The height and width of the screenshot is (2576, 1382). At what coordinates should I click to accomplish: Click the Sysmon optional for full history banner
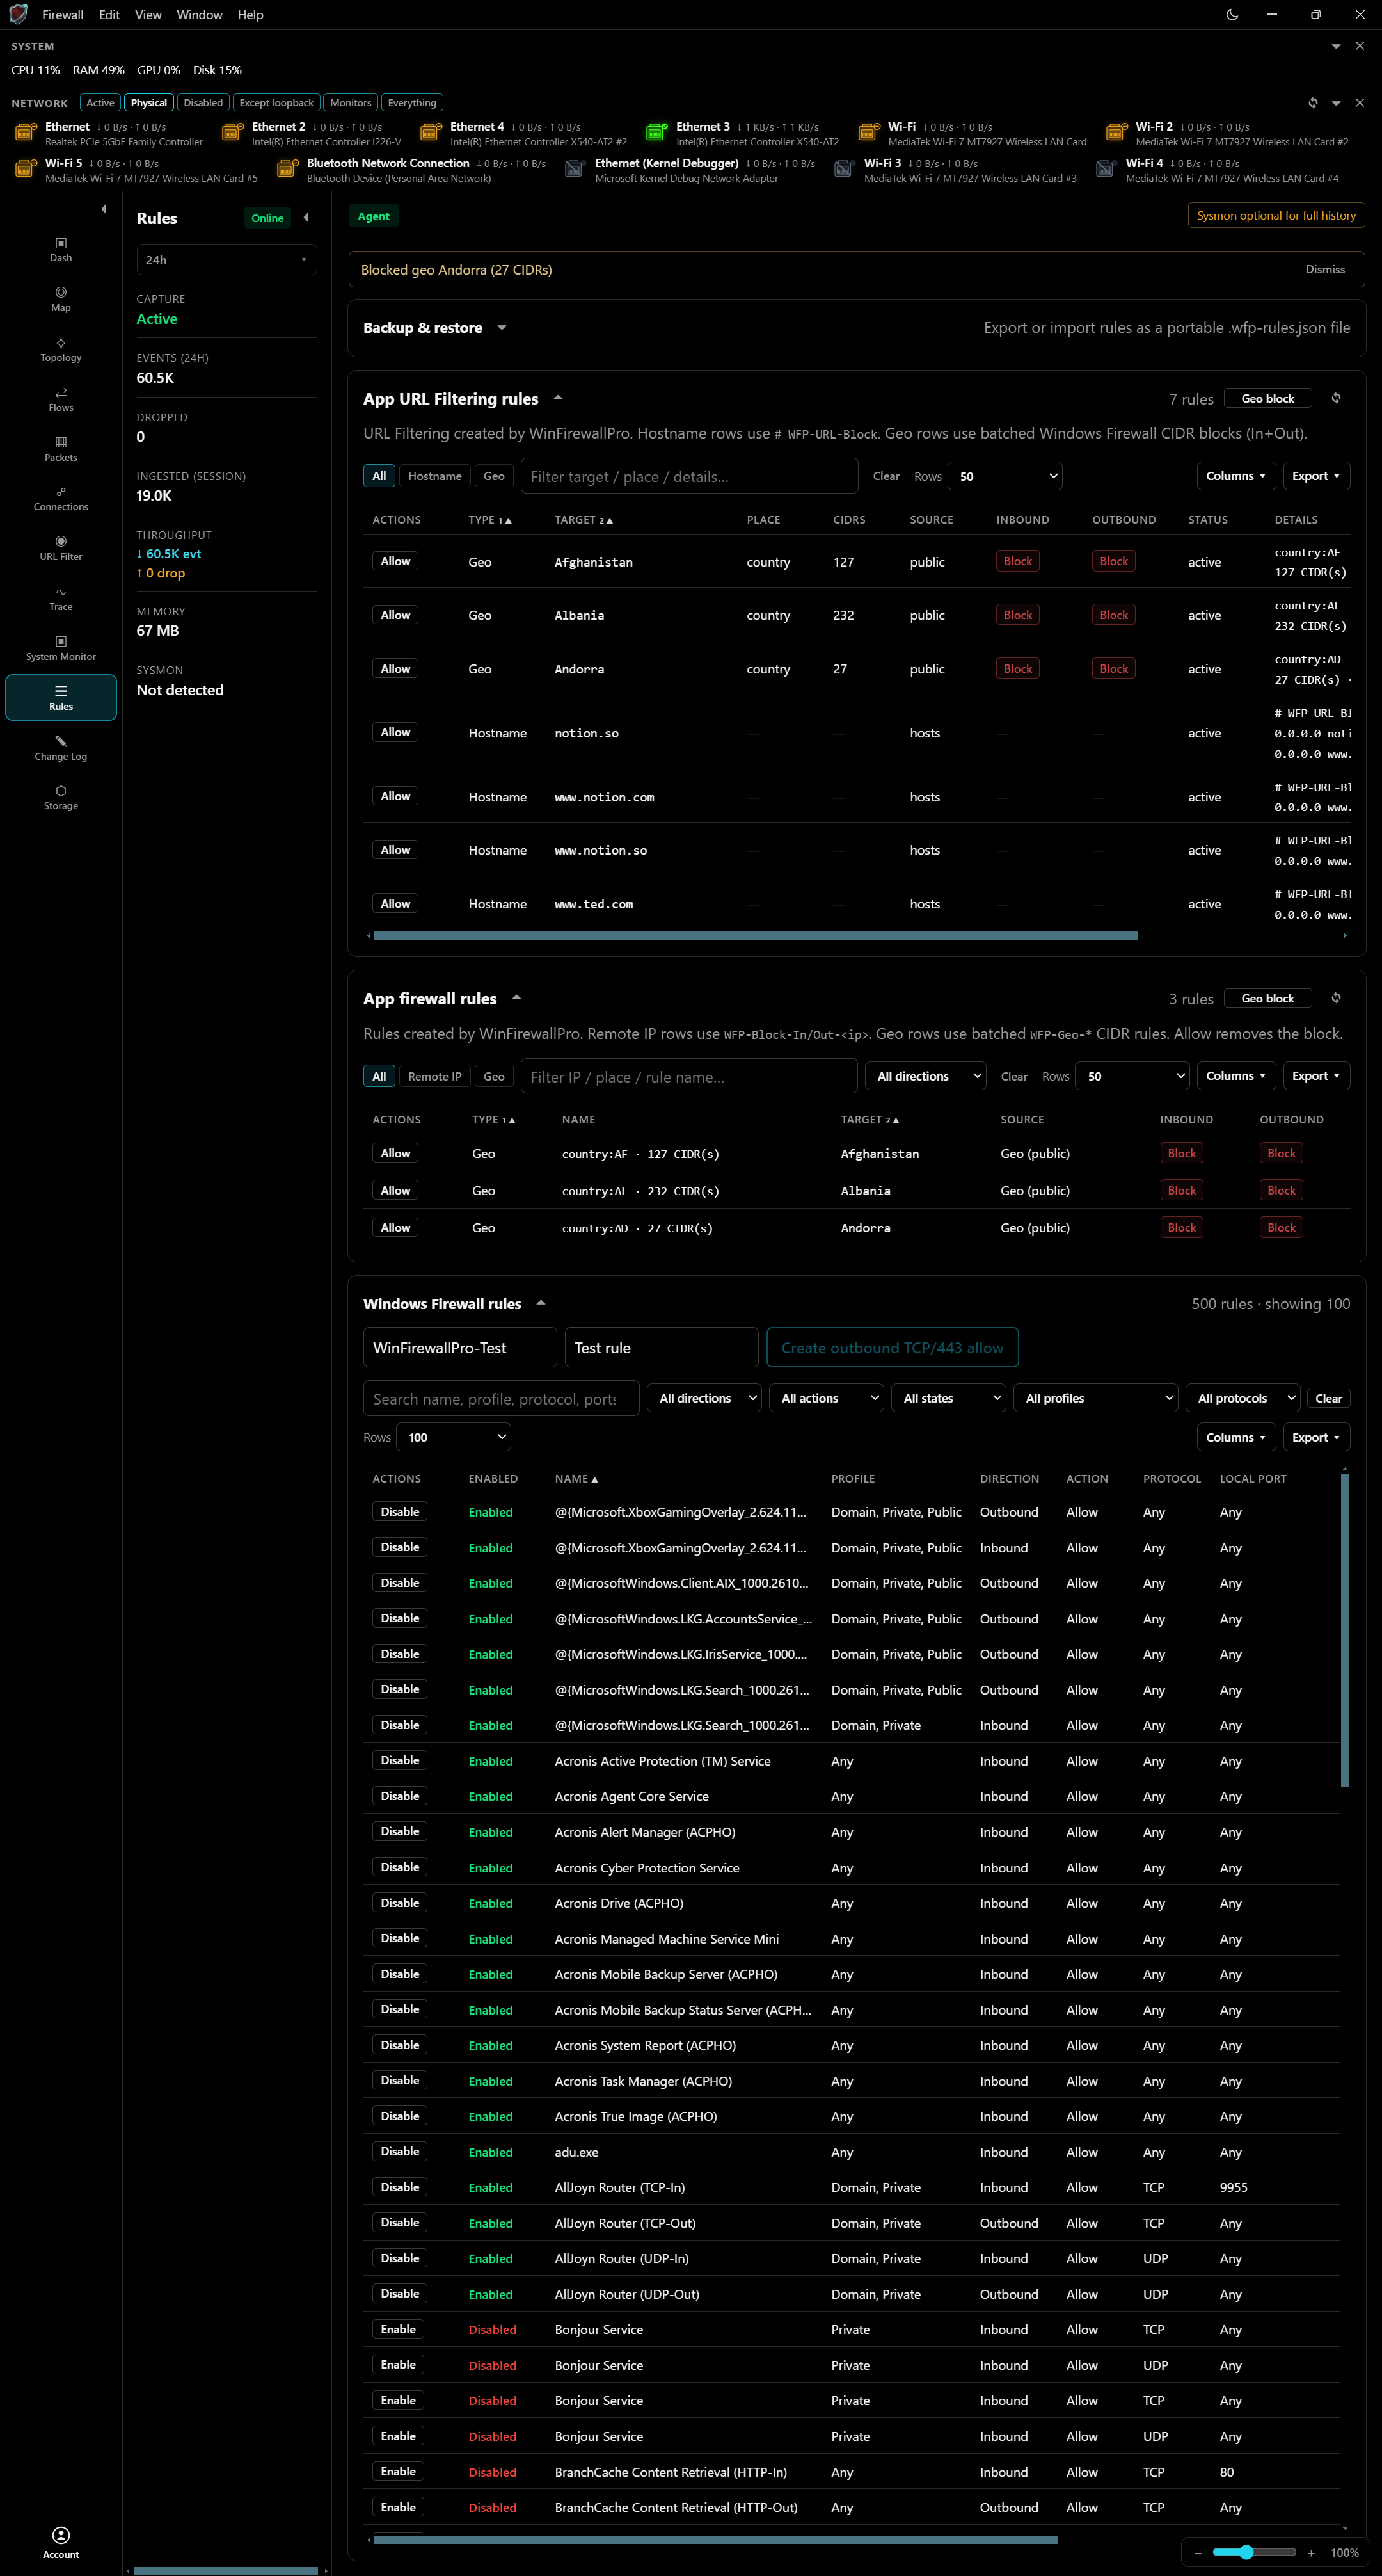[1276, 215]
